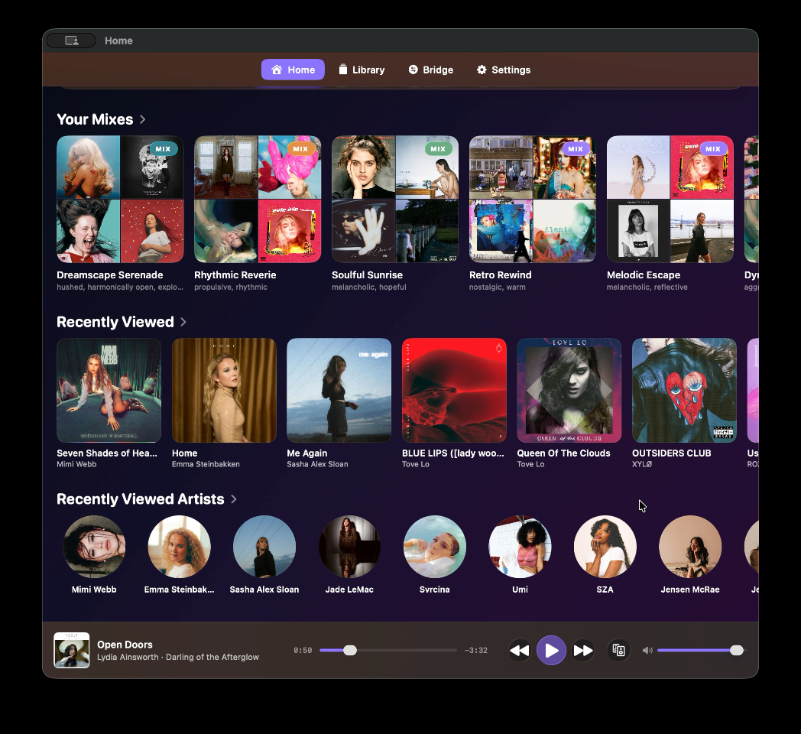Open the Dreamscape Serenade mix cover
Image resolution: width=801 pixels, height=734 pixels.
(x=120, y=199)
